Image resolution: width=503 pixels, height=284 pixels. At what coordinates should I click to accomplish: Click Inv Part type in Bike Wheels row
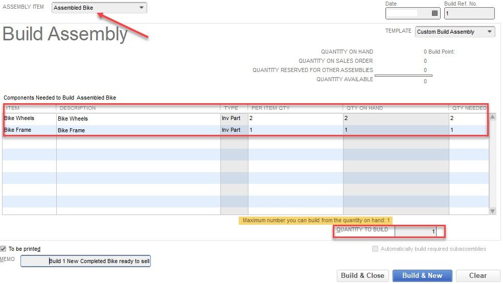pyautogui.click(x=234, y=119)
